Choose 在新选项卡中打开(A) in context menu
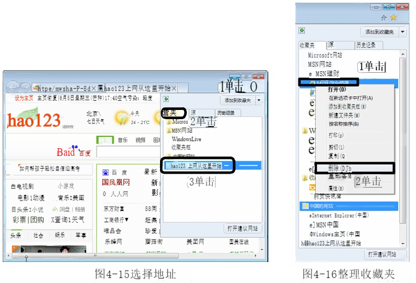 tap(351, 98)
